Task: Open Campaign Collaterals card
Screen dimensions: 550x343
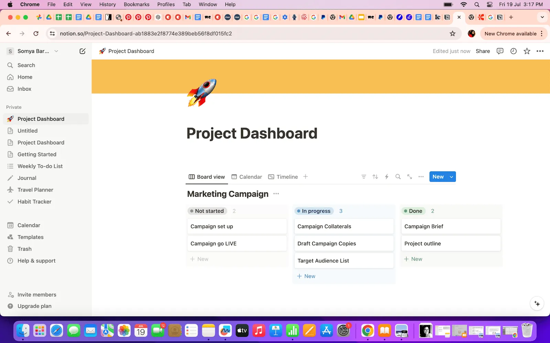Action: [x=344, y=226]
